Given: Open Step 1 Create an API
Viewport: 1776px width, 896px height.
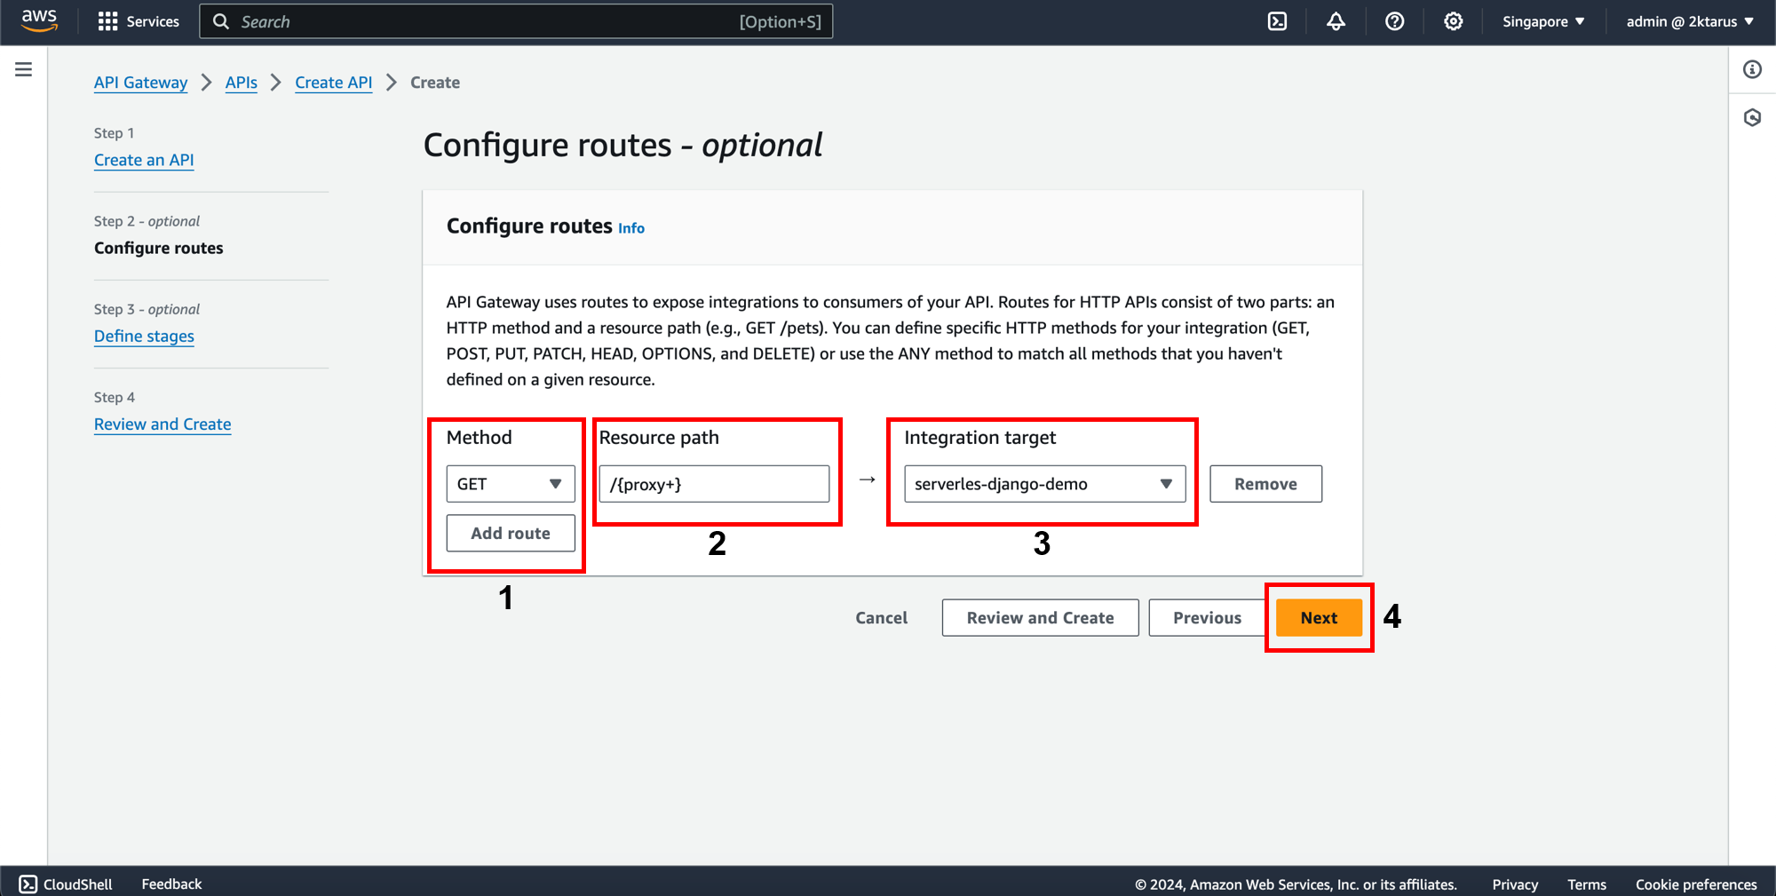Looking at the screenshot, I should [144, 160].
